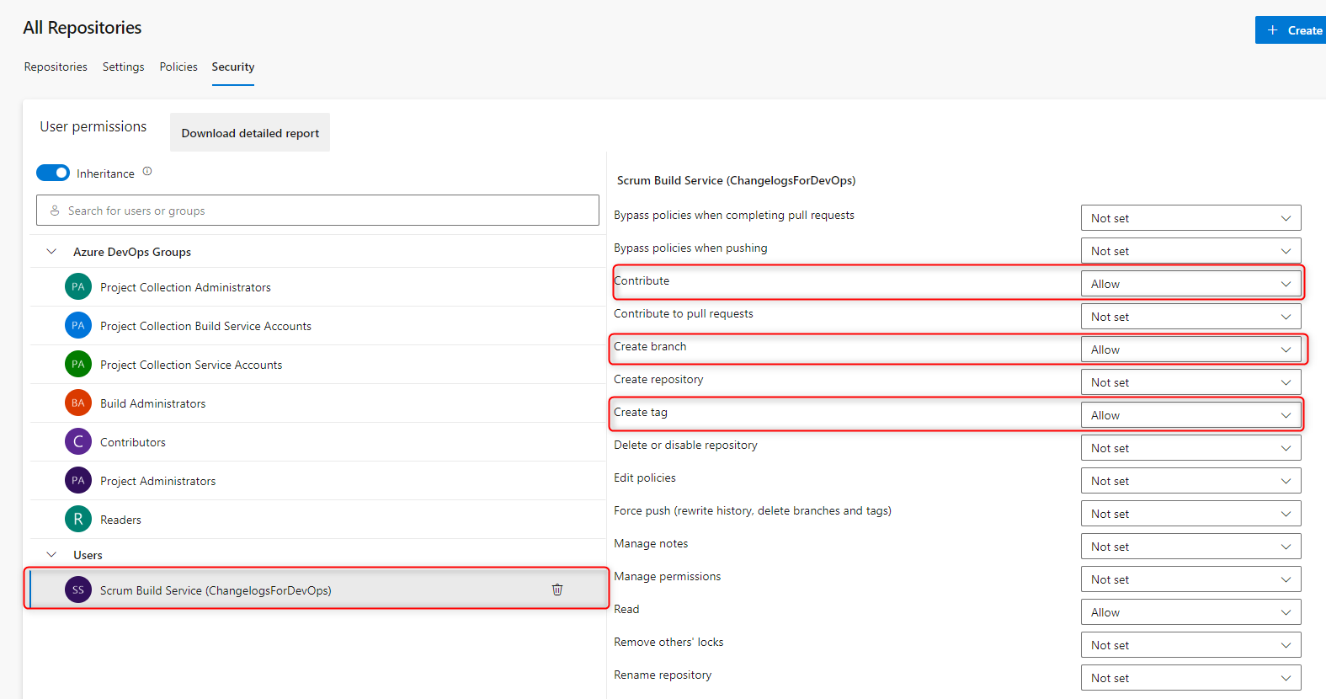Click the trash icon beside Scrum Build Service
The height and width of the screenshot is (699, 1326).
tap(556, 590)
